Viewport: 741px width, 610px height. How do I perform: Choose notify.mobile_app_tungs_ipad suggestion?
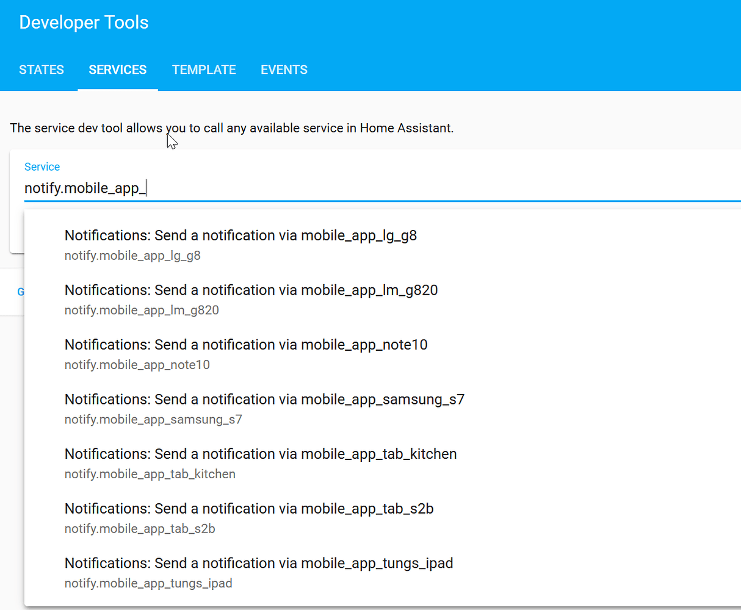[383, 572]
